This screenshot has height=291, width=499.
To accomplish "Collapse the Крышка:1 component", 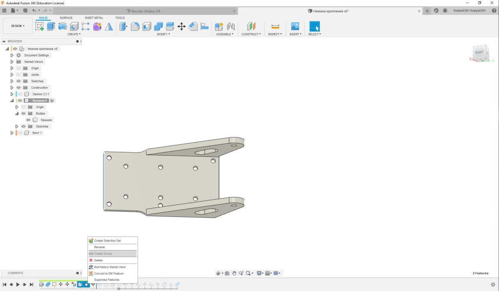I will tap(12, 101).
